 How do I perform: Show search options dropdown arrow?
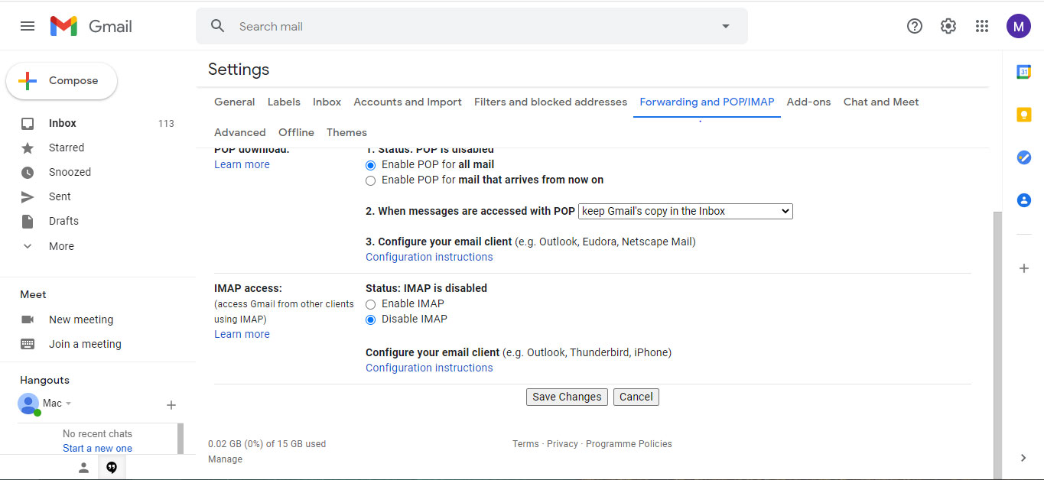pyautogui.click(x=725, y=26)
